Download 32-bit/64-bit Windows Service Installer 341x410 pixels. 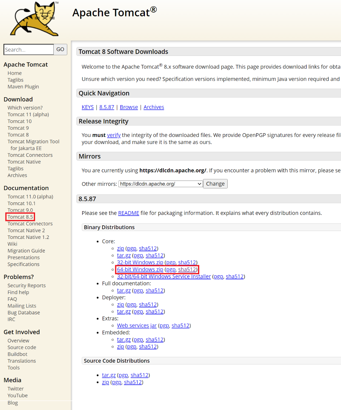pyautogui.click(x=164, y=276)
